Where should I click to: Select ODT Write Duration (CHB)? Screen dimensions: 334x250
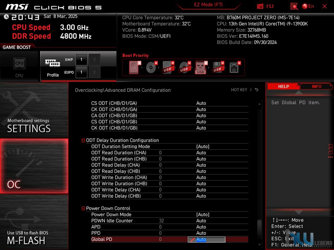[x=169, y=183]
